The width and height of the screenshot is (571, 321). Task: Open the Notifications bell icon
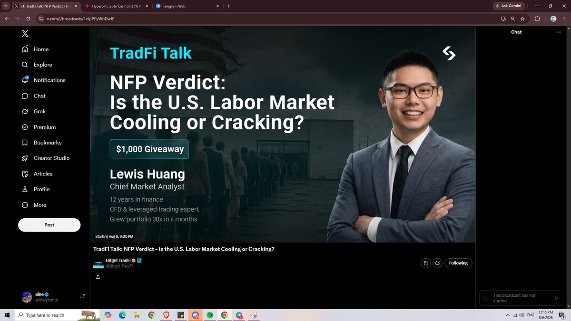tap(25, 80)
